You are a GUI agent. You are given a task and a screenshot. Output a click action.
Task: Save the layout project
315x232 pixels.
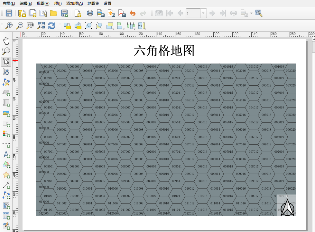point(9,13)
